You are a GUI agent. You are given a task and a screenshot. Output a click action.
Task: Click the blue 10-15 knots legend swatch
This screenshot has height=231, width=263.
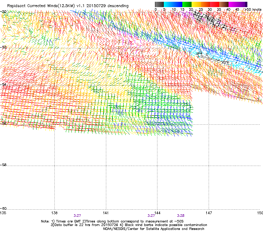coord(178,4)
